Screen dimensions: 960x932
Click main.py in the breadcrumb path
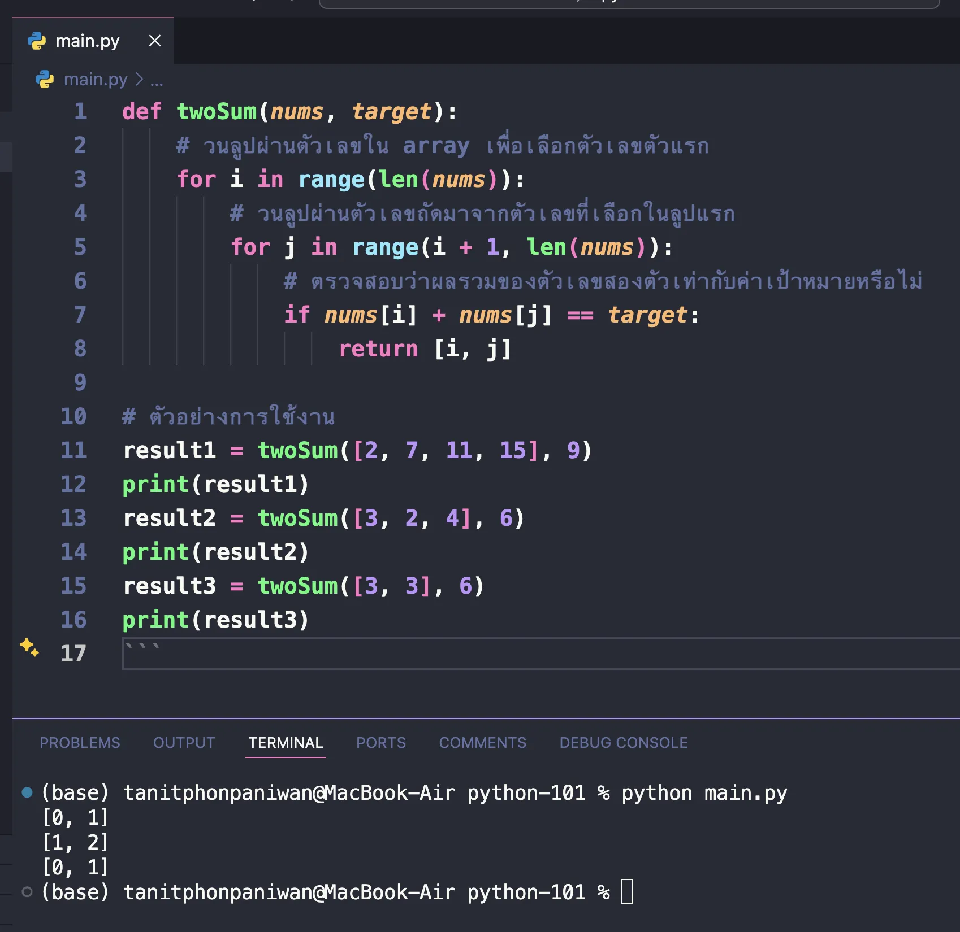coord(96,80)
